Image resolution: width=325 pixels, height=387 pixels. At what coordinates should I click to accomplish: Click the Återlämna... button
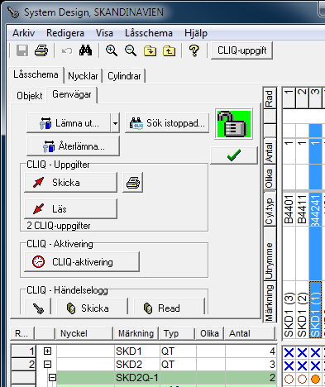click(x=73, y=146)
